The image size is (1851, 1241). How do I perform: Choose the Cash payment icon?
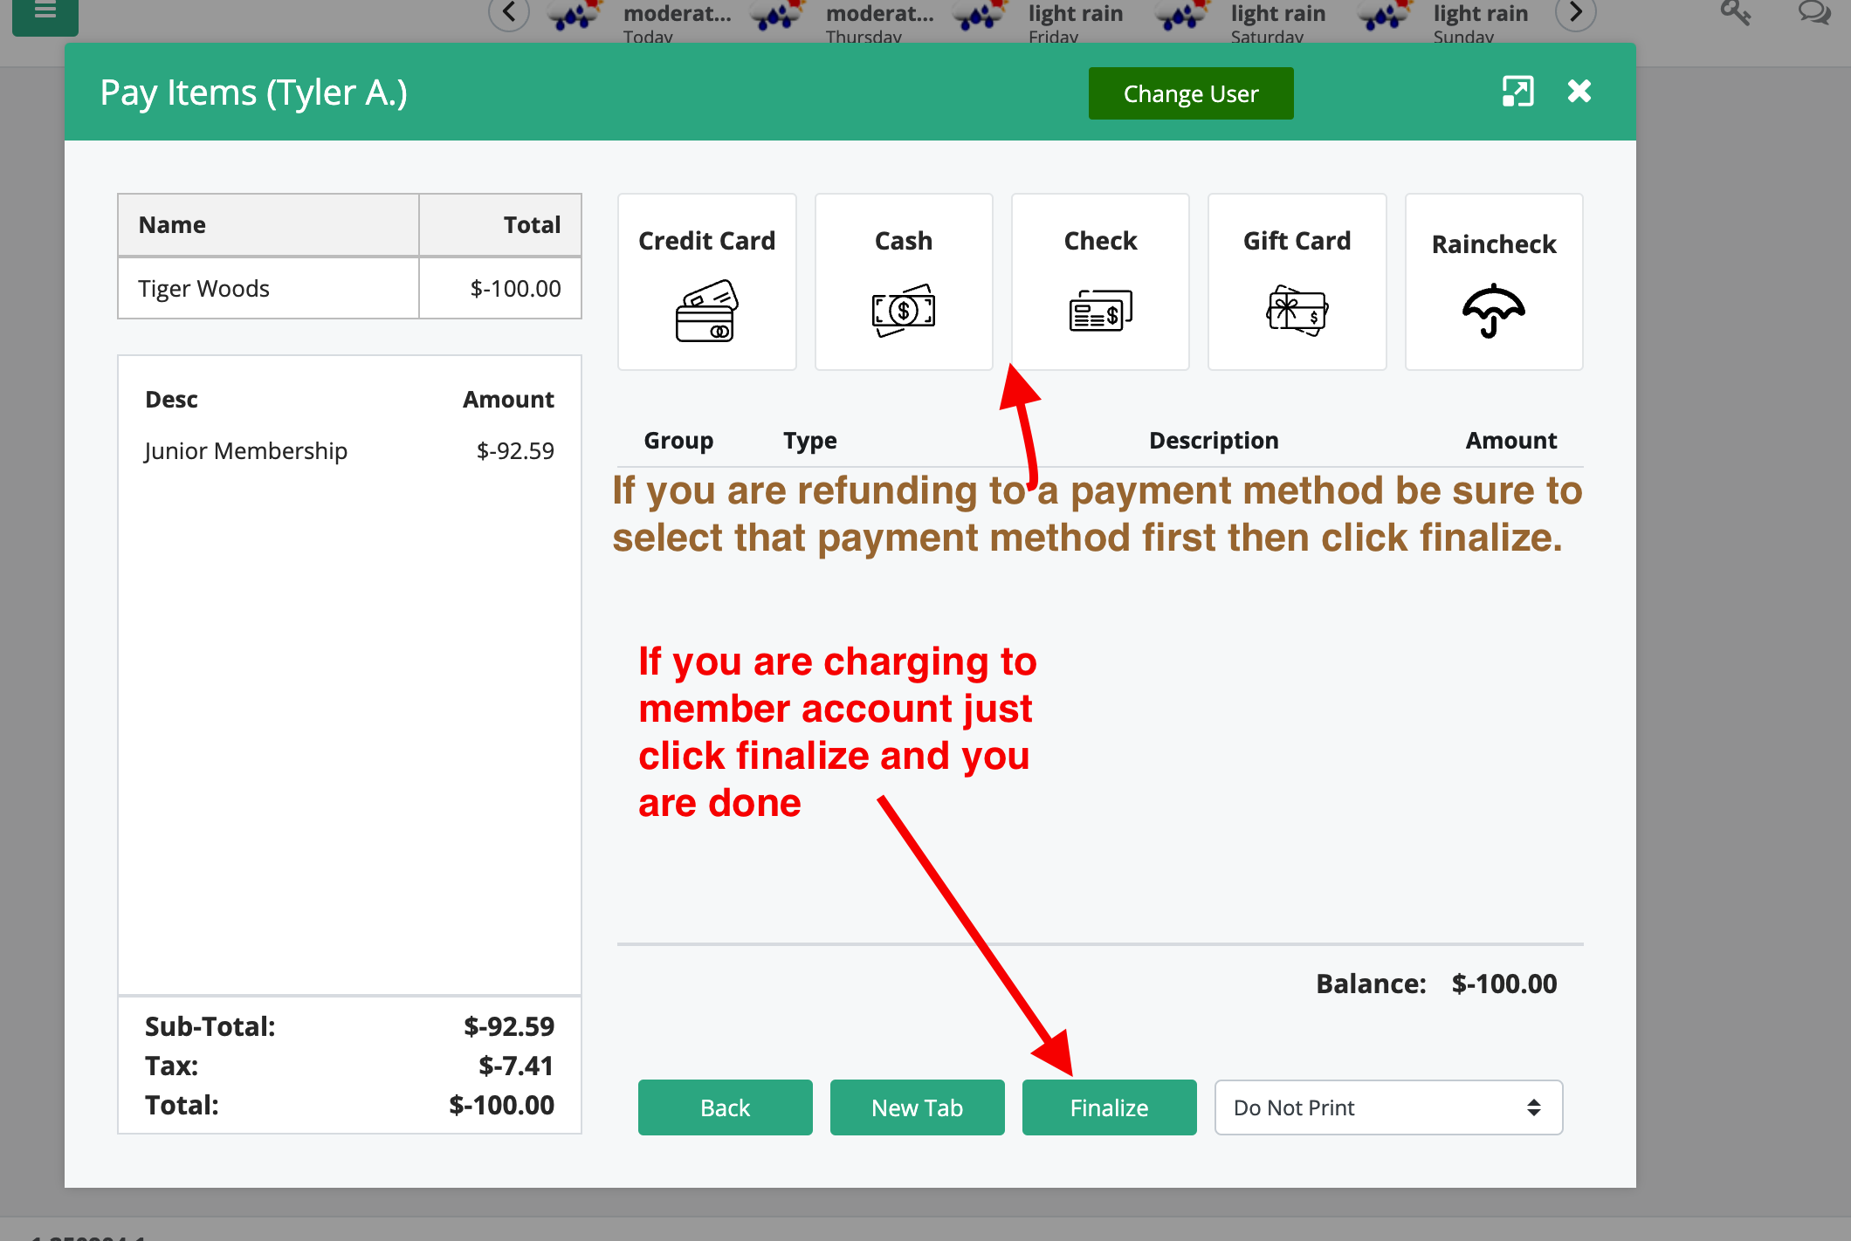(903, 282)
